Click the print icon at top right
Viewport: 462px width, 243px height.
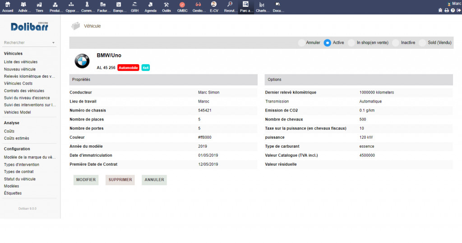pyautogui.click(x=447, y=10)
